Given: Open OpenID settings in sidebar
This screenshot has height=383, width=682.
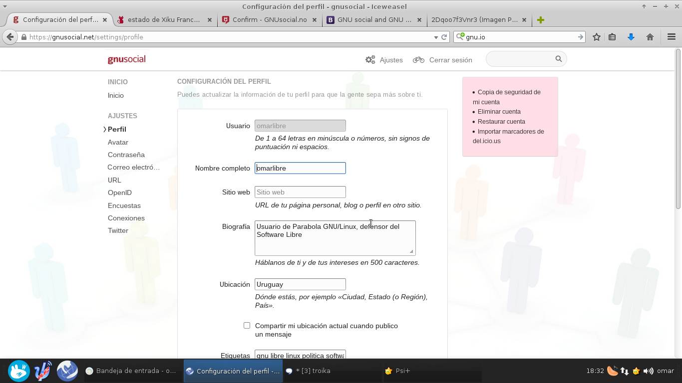Looking at the screenshot, I should coord(120,192).
